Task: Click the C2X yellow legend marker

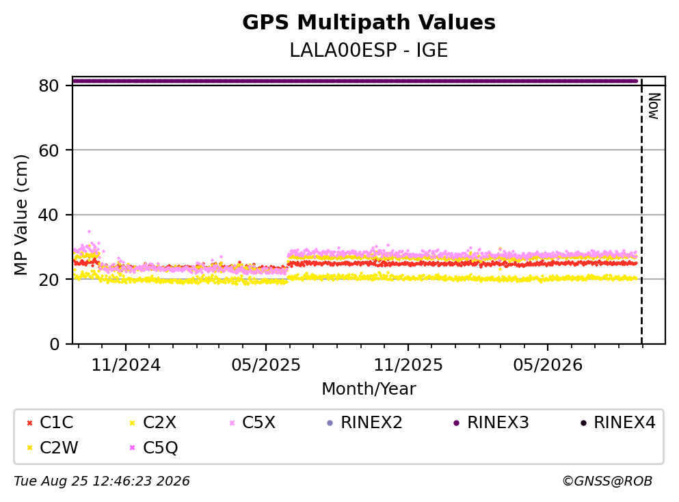Action: click(133, 423)
